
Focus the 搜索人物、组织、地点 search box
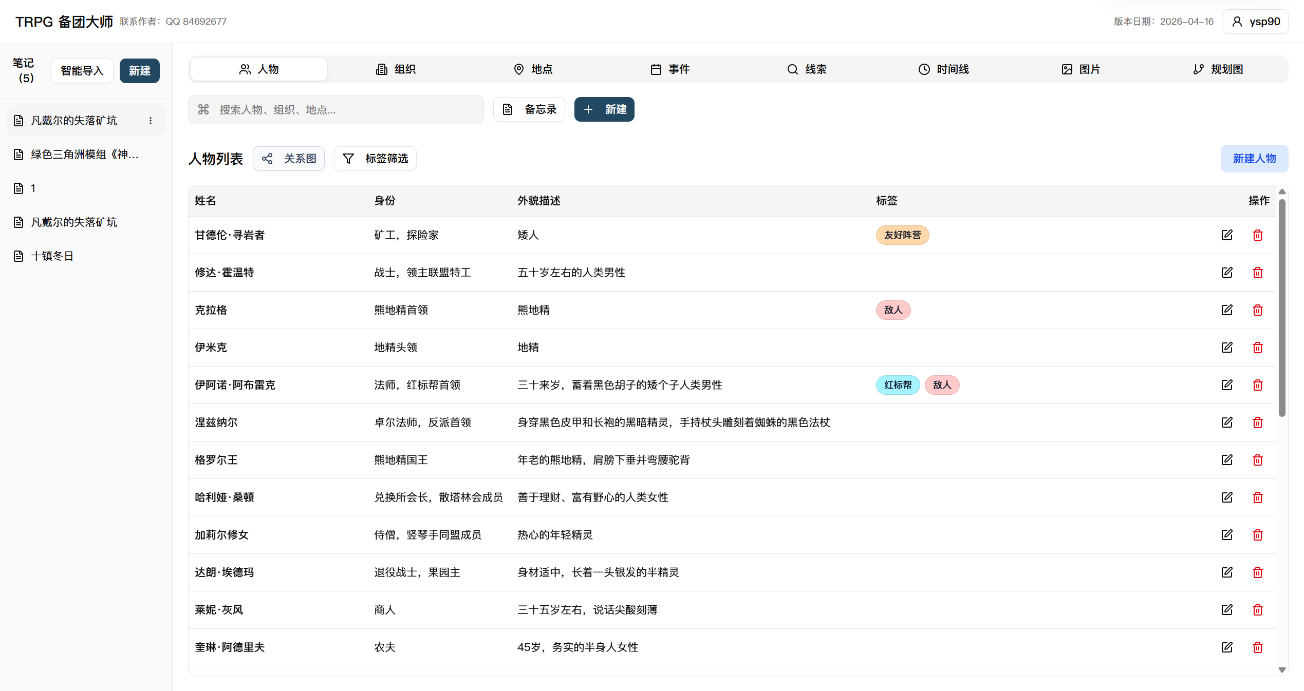click(x=336, y=109)
